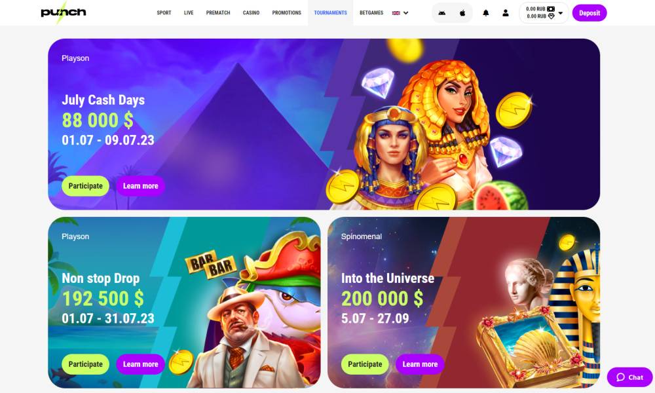655x393 pixels.
Task: Select the Betgames menu item
Action: (x=371, y=13)
